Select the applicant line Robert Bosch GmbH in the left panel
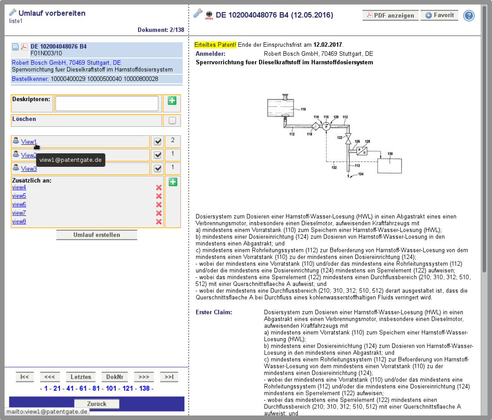Viewport: 492px width, 420px height. tap(66, 63)
